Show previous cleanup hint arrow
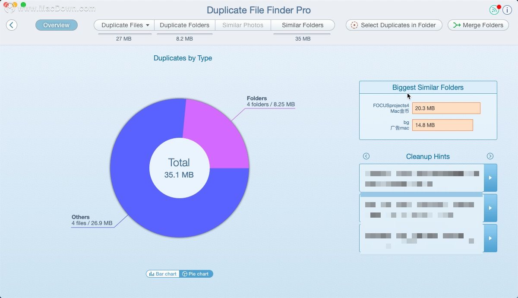The width and height of the screenshot is (518, 298). [x=366, y=156]
